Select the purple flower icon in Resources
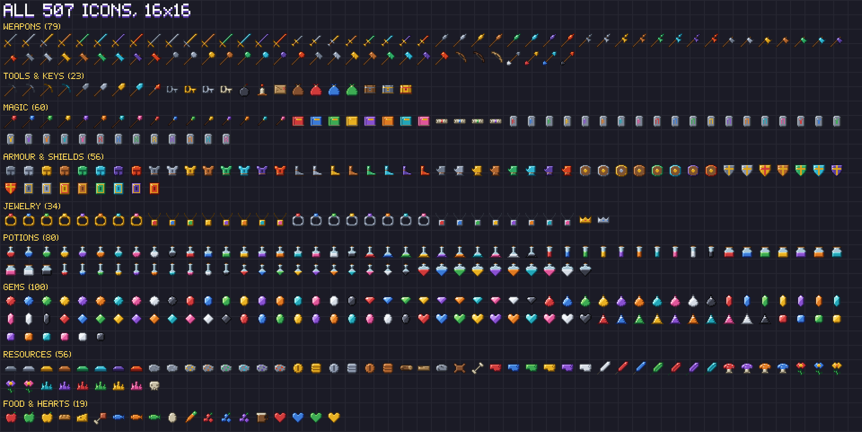The image size is (862, 432). 11,386
